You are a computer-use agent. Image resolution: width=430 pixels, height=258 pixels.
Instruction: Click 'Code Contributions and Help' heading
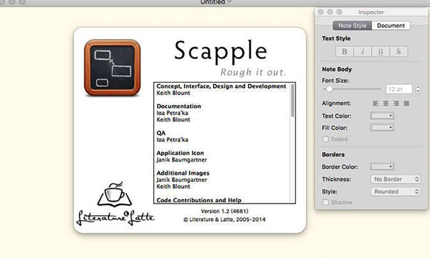[199, 200]
